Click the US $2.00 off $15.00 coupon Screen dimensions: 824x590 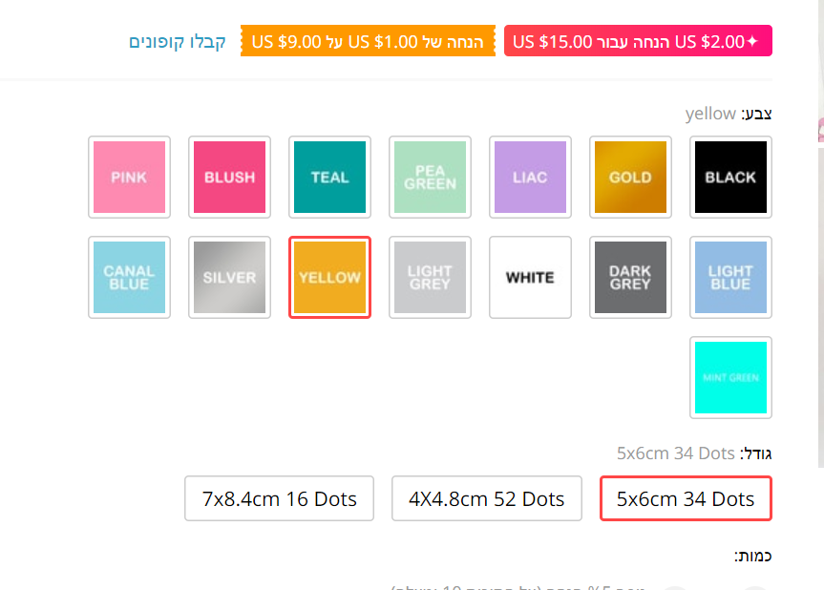pos(637,42)
